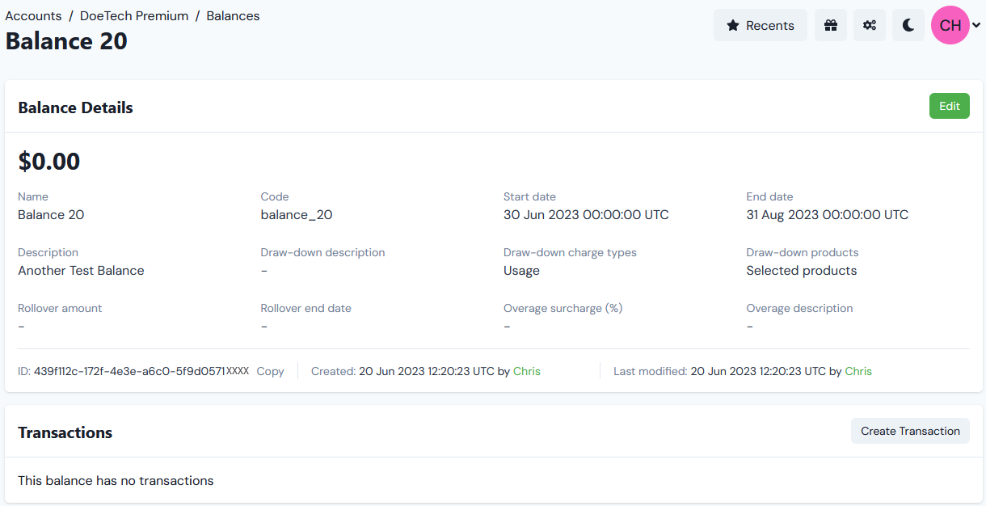Click the pink CH avatar circle
The image size is (986, 506).
(950, 25)
